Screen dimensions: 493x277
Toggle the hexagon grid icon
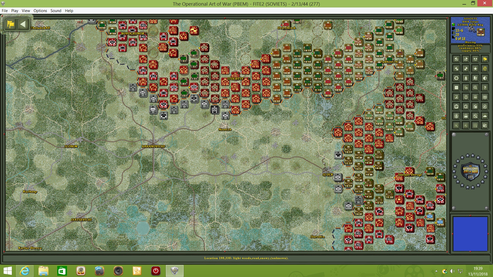[456, 78]
